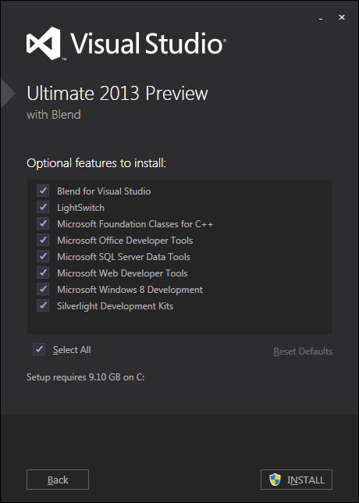This screenshot has height=503, width=359.
Task: Go Back to previous setup page
Action: 58,480
